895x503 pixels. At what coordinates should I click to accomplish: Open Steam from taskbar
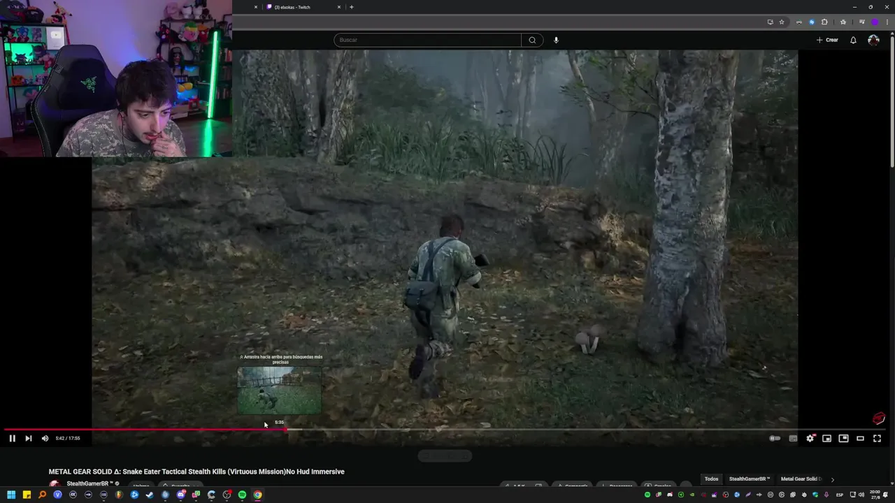click(150, 495)
